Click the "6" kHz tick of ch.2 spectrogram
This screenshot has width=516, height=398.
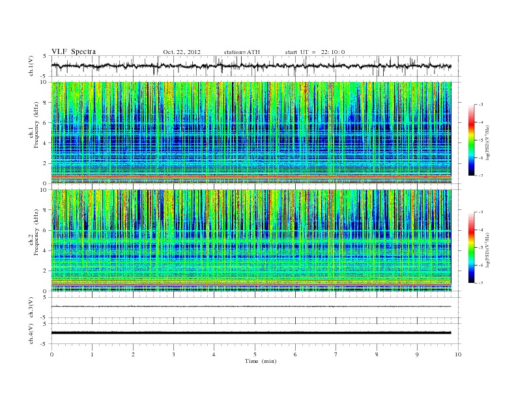pyautogui.click(x=45, y=230)
